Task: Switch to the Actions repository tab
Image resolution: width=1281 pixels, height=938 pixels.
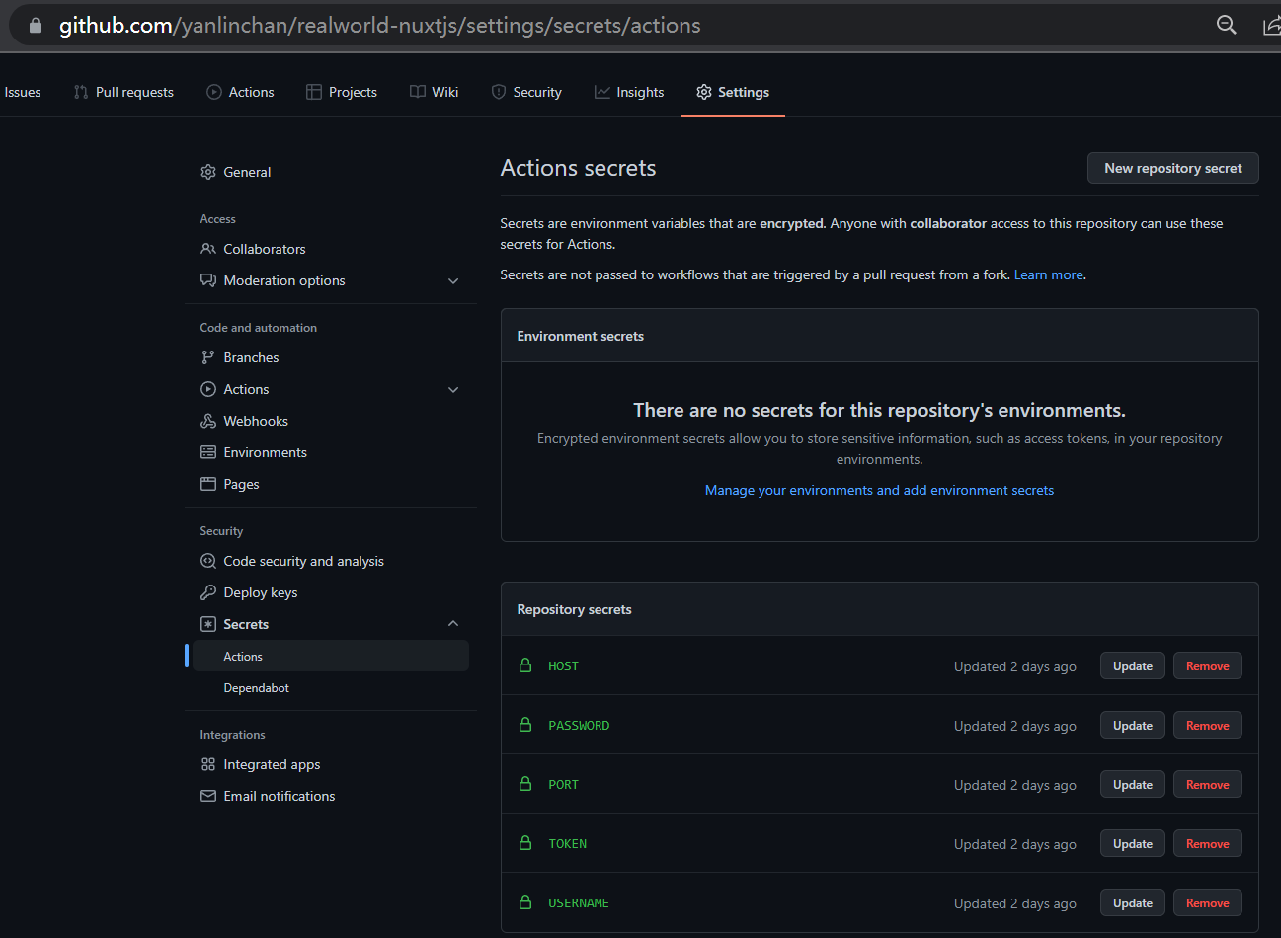Action: click(x=240, y=92)
